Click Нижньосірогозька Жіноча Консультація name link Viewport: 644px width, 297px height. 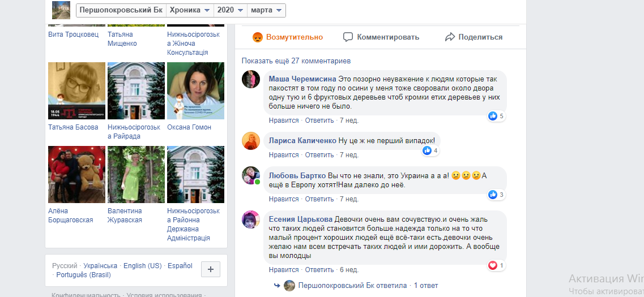[x=194, y=44]
